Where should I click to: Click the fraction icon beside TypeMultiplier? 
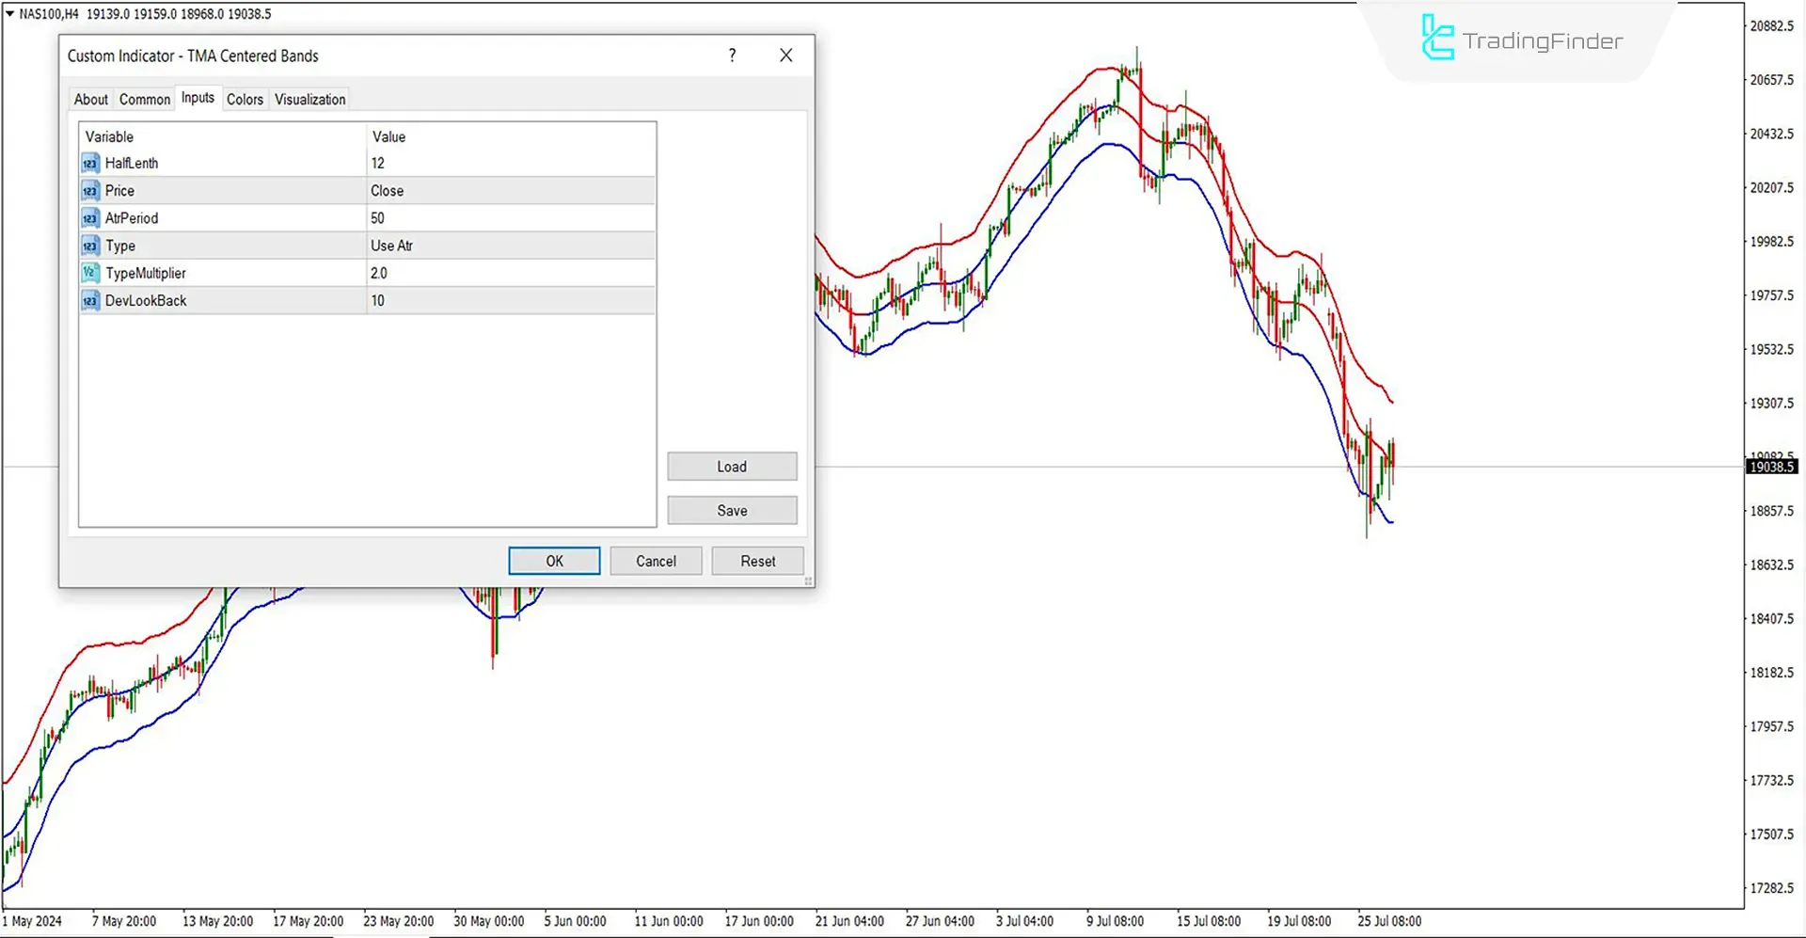[x=90, y=273]
